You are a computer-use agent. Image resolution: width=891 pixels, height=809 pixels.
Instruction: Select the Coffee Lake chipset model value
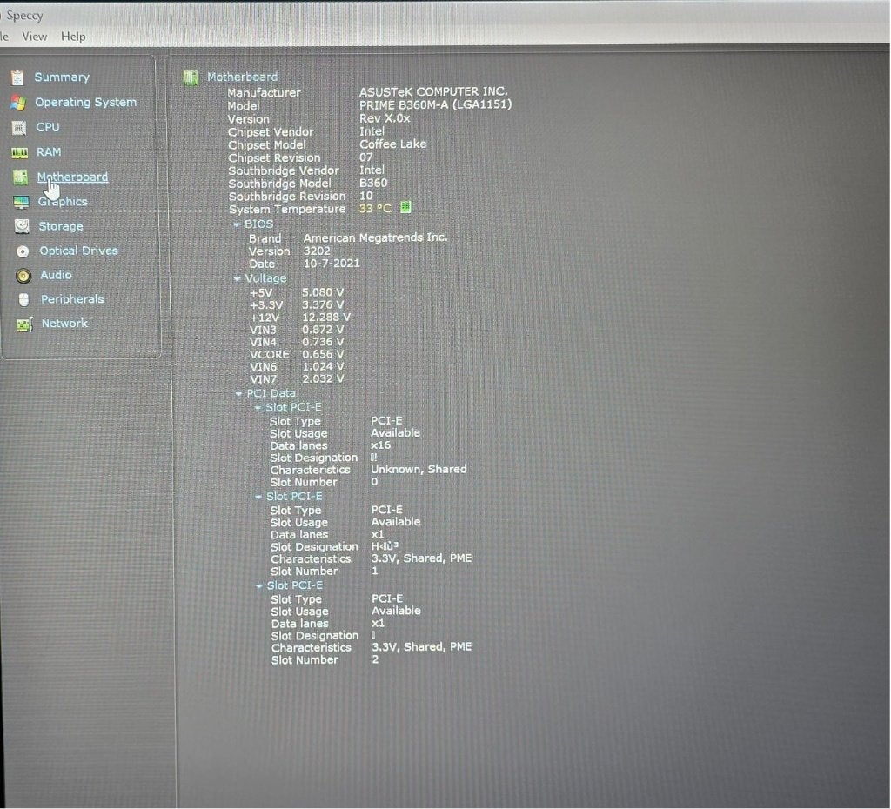[x=392, y=144]
